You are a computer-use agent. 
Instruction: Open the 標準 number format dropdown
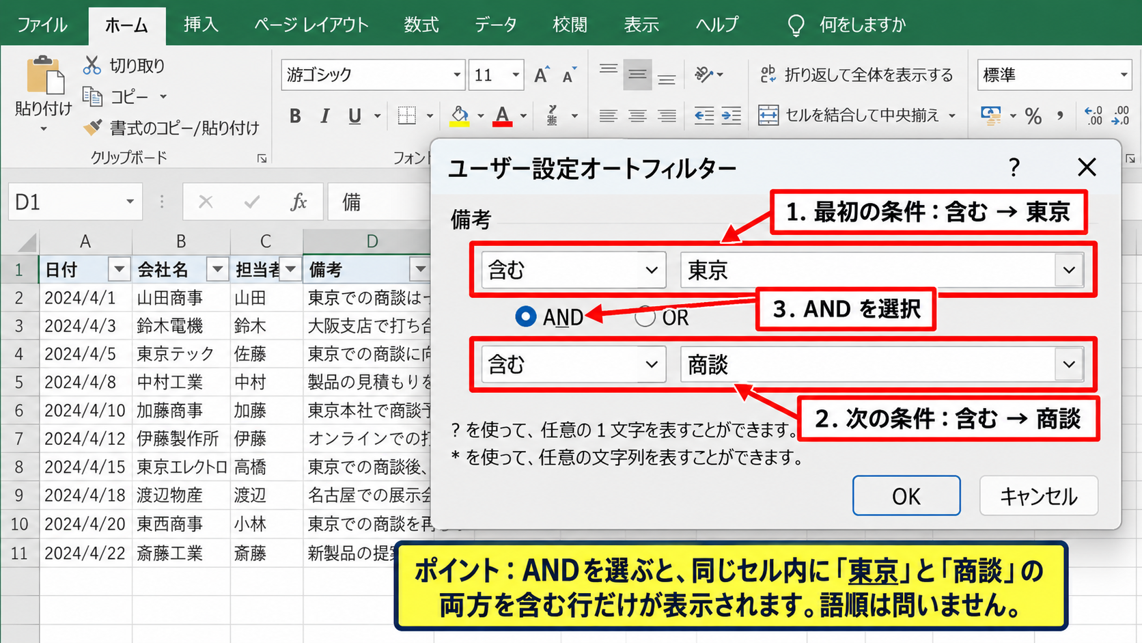pyautogui.click(x=1124, y=74)
